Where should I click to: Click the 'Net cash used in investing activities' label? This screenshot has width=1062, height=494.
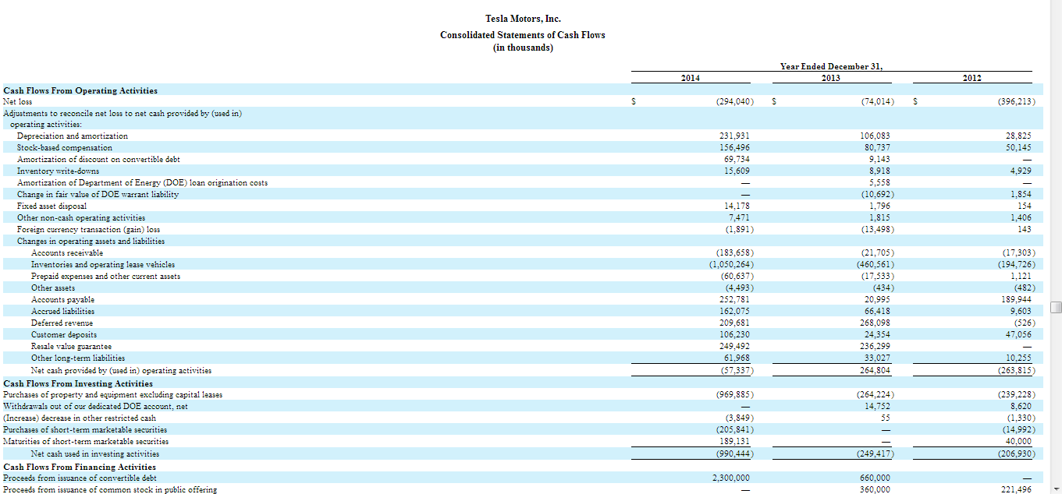[x=95, y=453]
